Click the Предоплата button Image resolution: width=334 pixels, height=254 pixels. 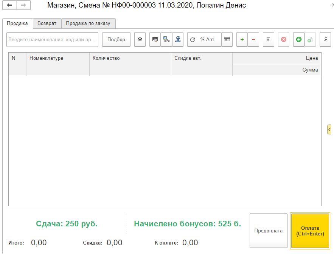(269, 231)
